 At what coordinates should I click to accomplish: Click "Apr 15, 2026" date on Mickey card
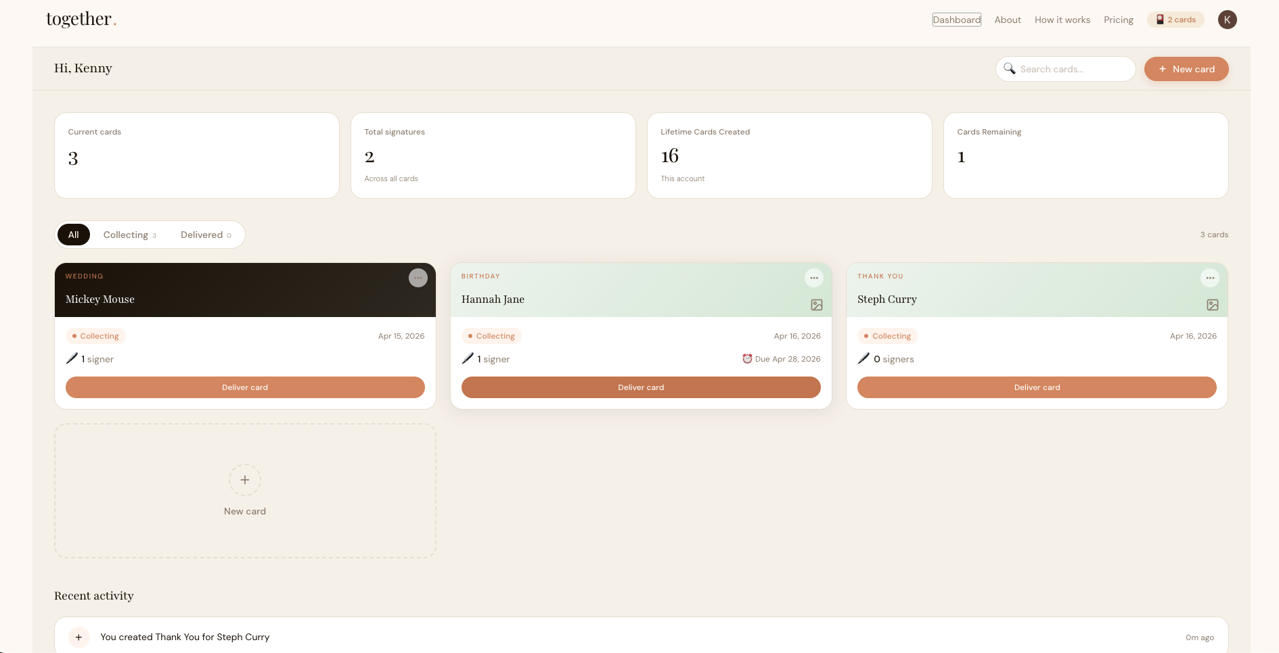[x=401, y=336]
